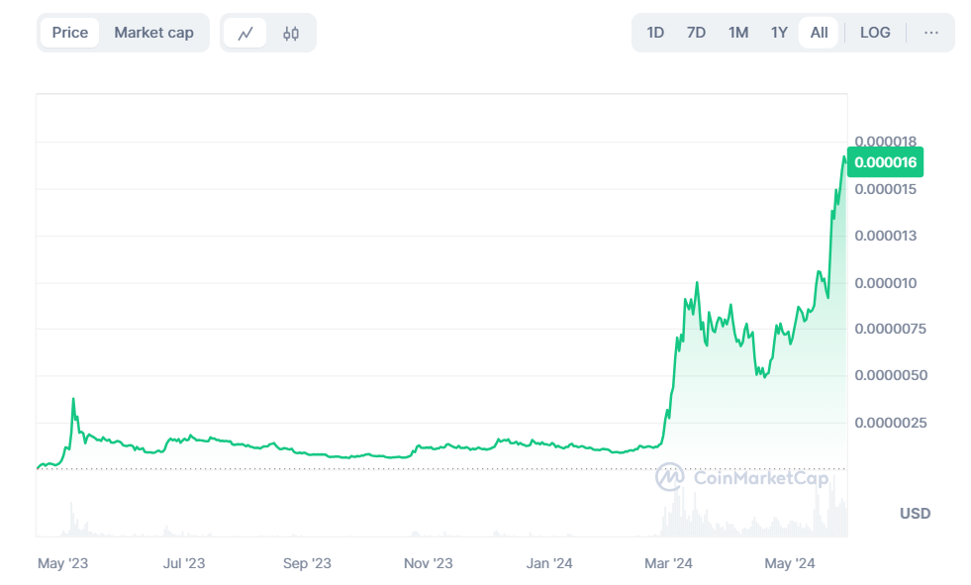This screenshot has height=585, width=971.
Task: Click the Mar '24 date label
Action: tap(669, 563)
